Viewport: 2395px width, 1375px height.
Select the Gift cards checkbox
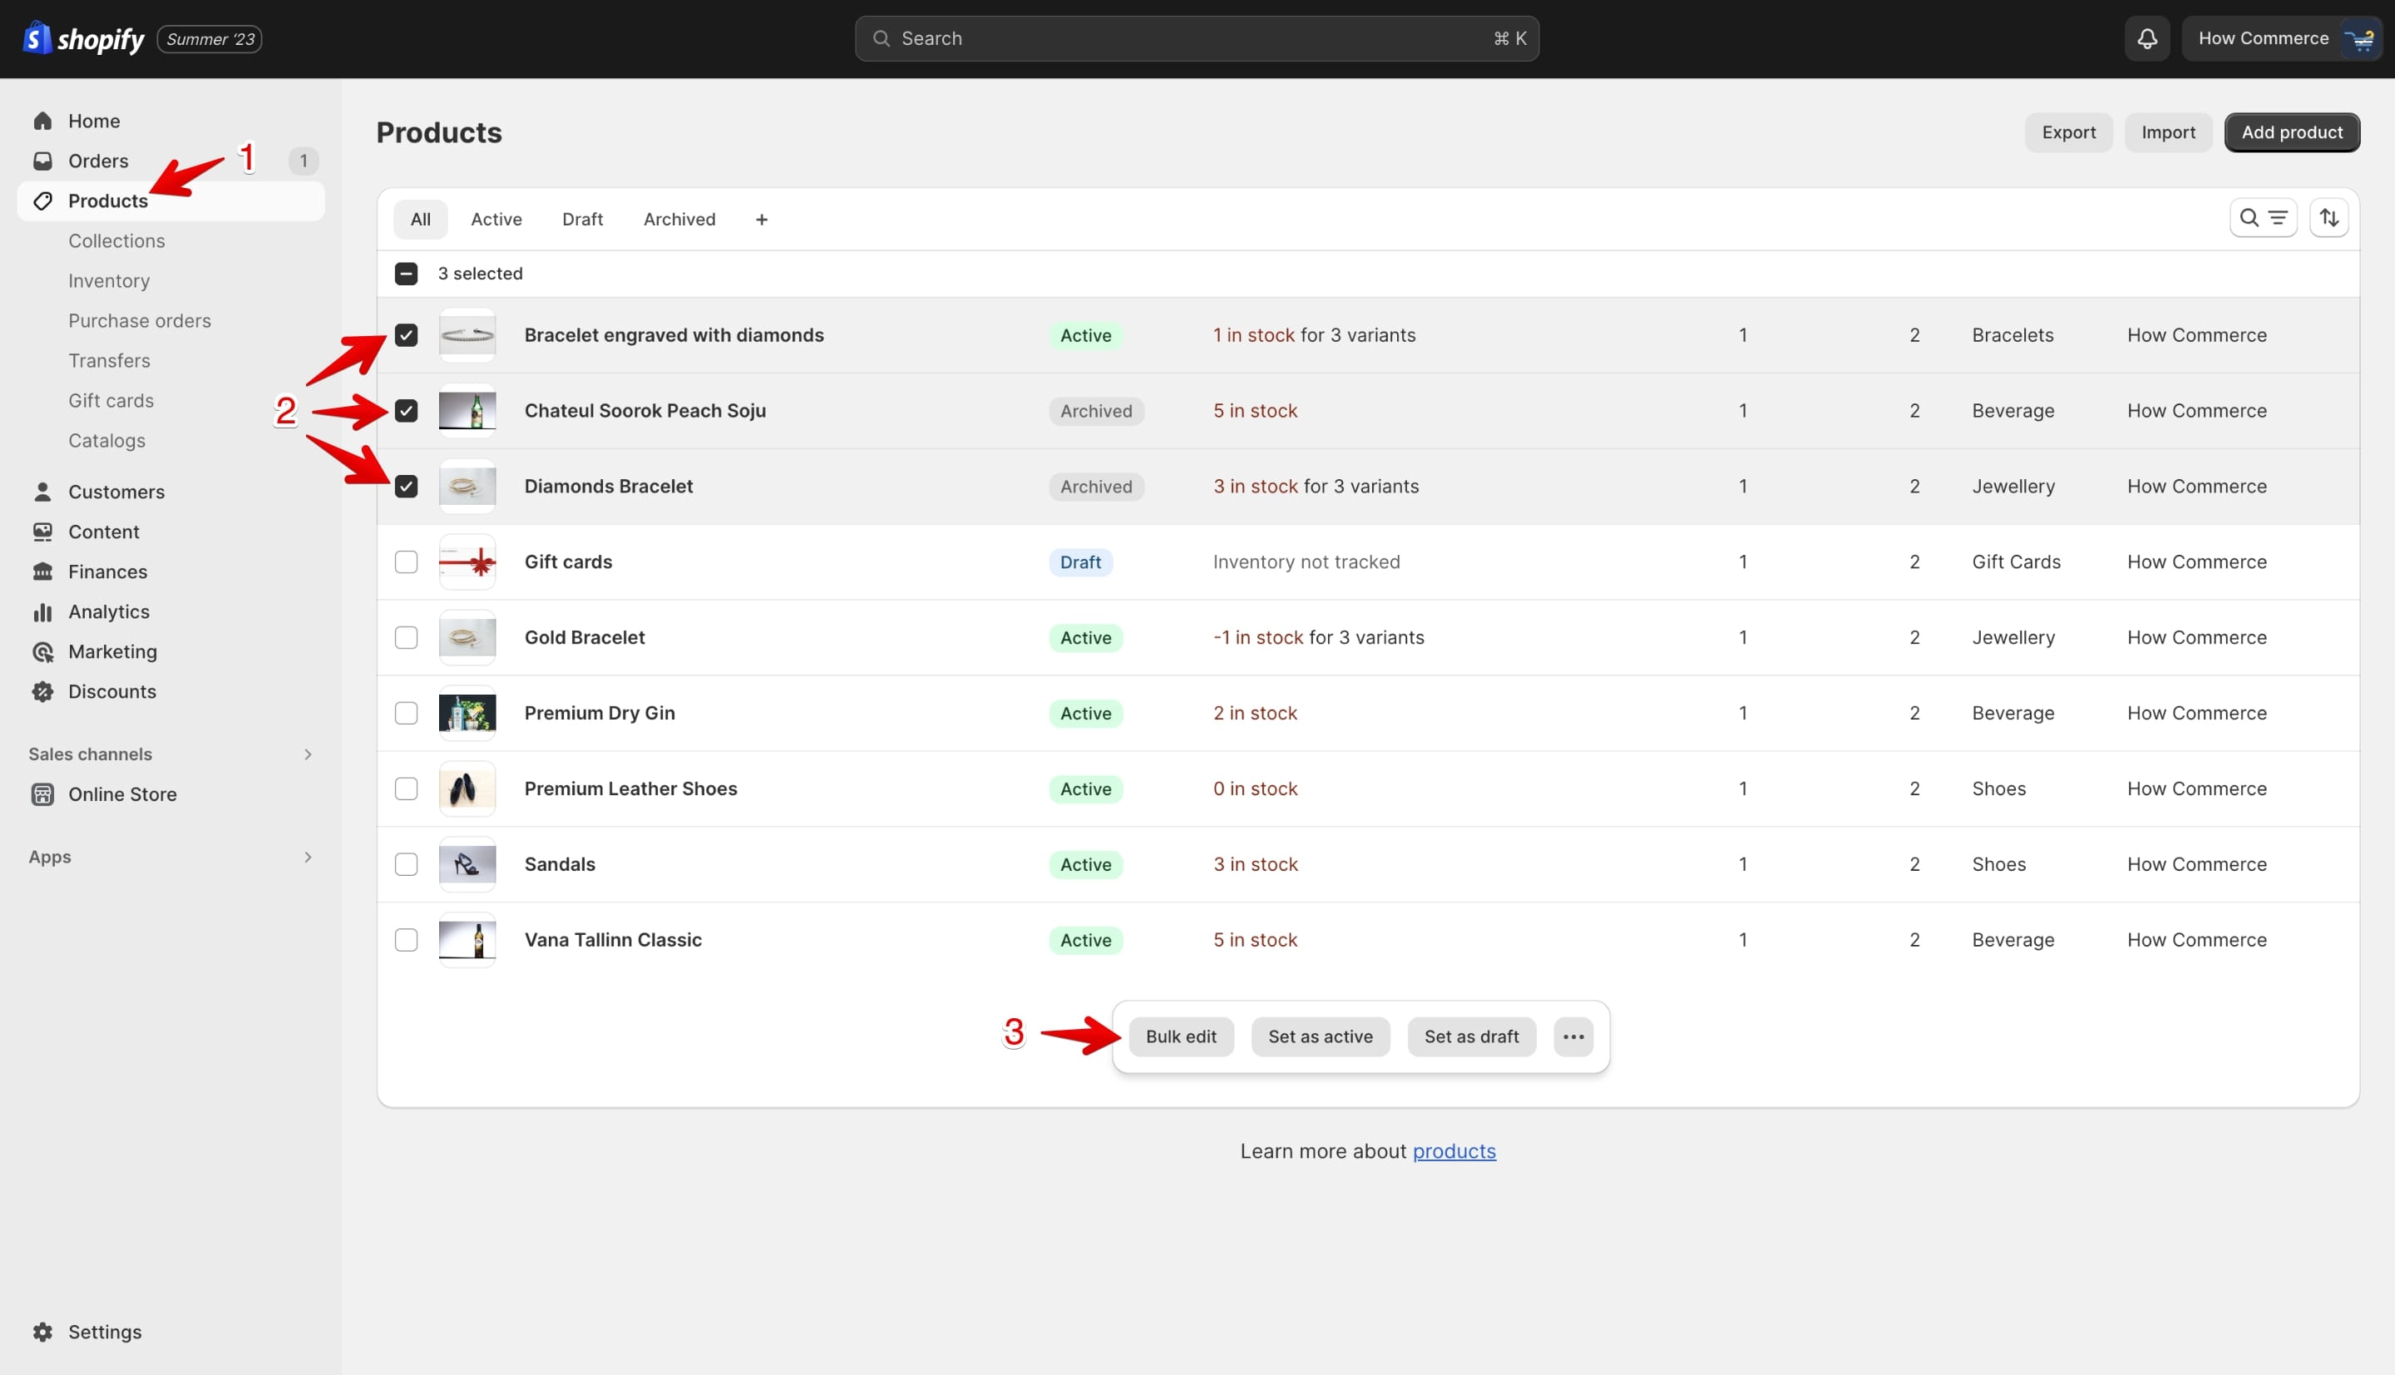click(x=406, y=562)
